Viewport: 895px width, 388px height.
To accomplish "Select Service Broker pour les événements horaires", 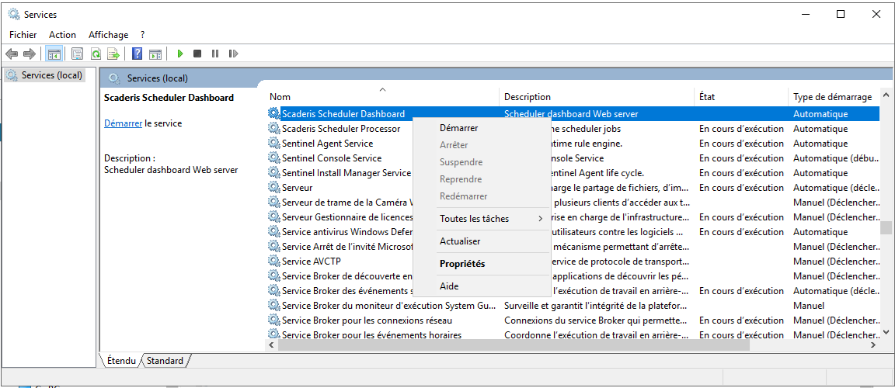I will [573, 334].
